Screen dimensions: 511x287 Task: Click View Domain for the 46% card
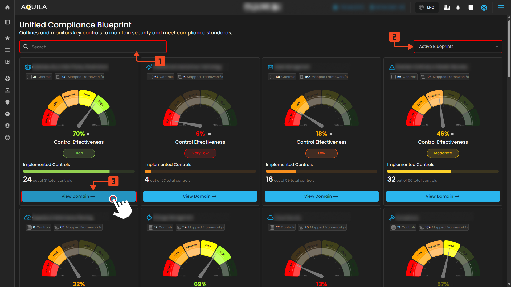point(443,196)
